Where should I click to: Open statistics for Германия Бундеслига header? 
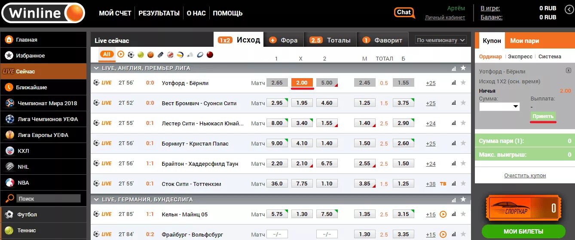pyautogui.click(x=454, y=200)
